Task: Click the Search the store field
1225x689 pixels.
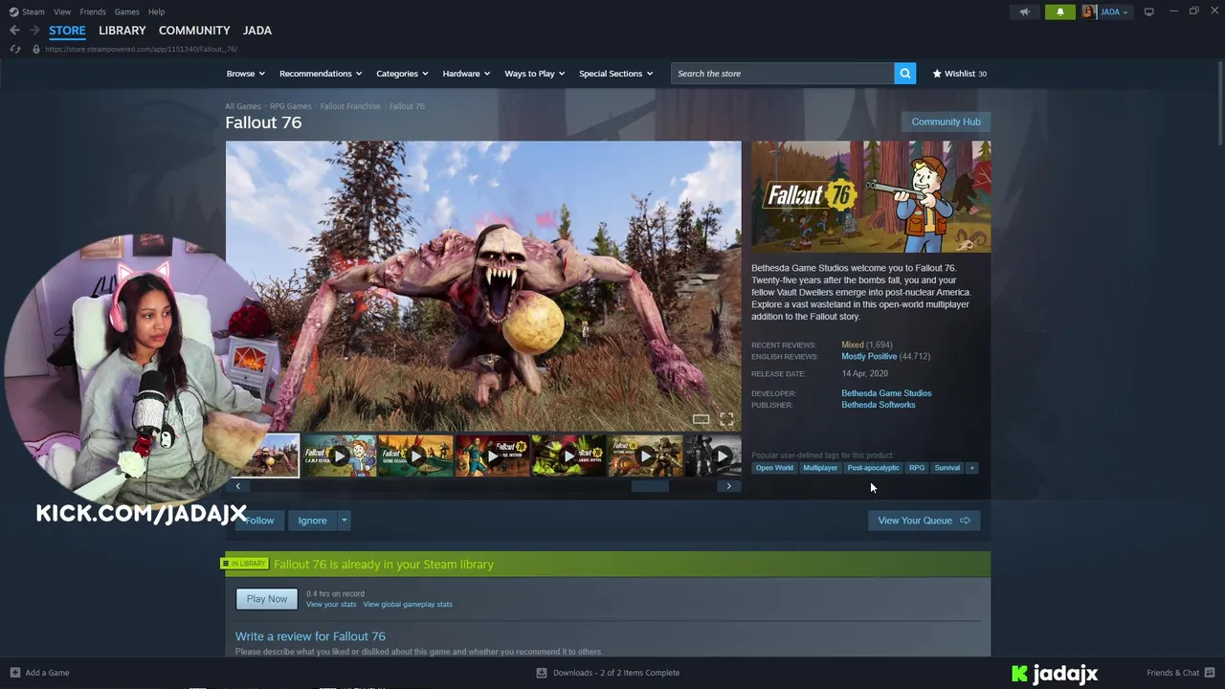Action: 783,74
